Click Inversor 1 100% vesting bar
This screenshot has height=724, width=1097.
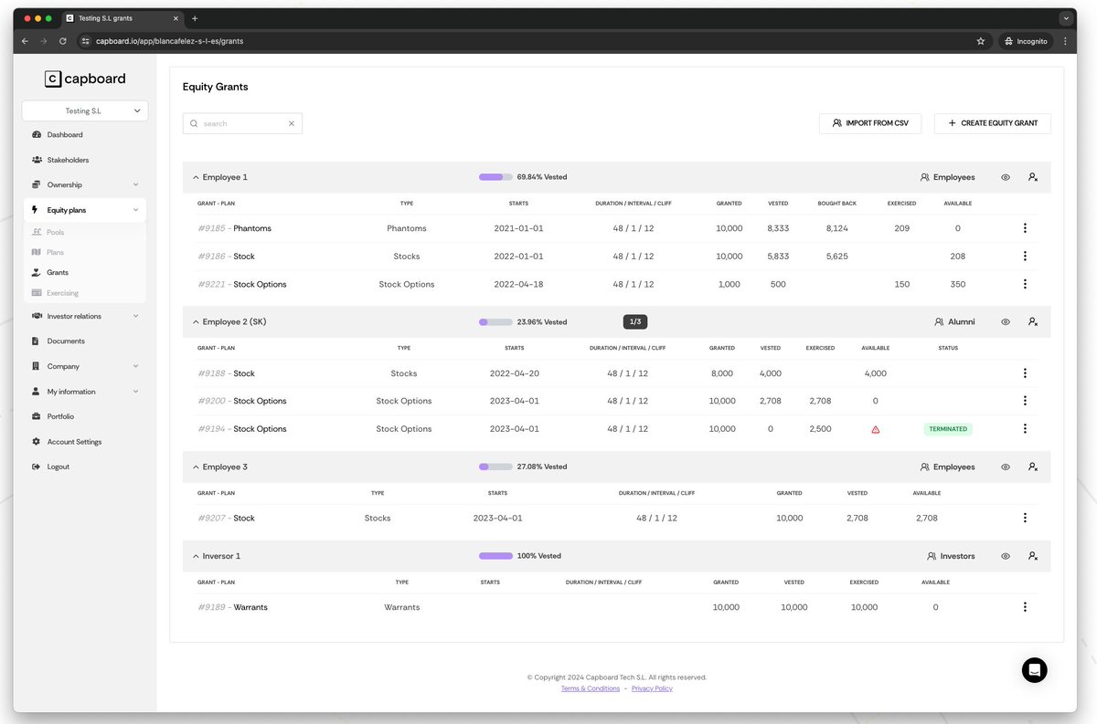click(495, 556)
